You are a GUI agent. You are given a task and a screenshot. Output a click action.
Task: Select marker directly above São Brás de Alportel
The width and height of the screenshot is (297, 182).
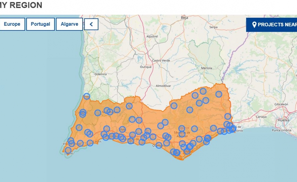point(182,128)
